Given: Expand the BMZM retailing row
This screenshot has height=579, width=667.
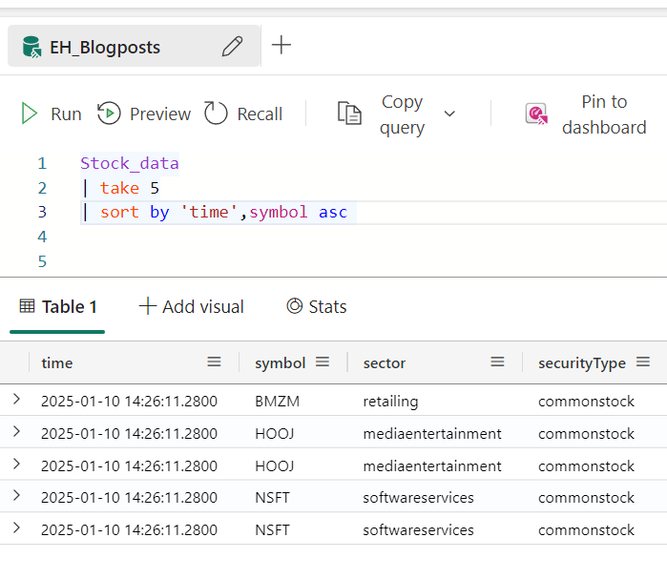Looking at the screenshot, I should [16, 400].
